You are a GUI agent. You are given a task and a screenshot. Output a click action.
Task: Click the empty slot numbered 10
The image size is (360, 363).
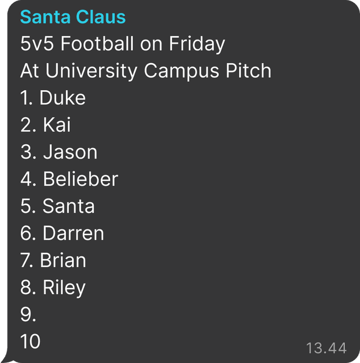(x=30, y=342)
